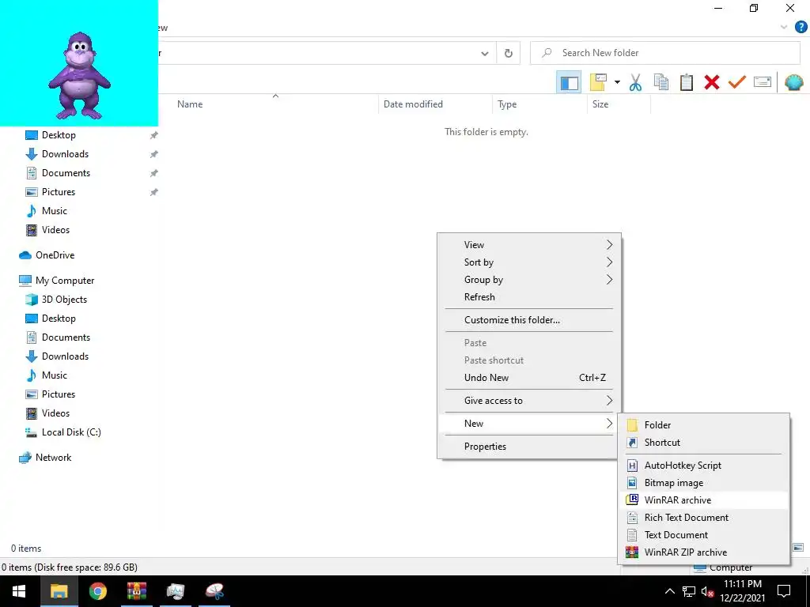The height and width of the screenshot is (607, 810).
Task: Click the WinRAR ZIP archive icon
Action: pos(632,552)
